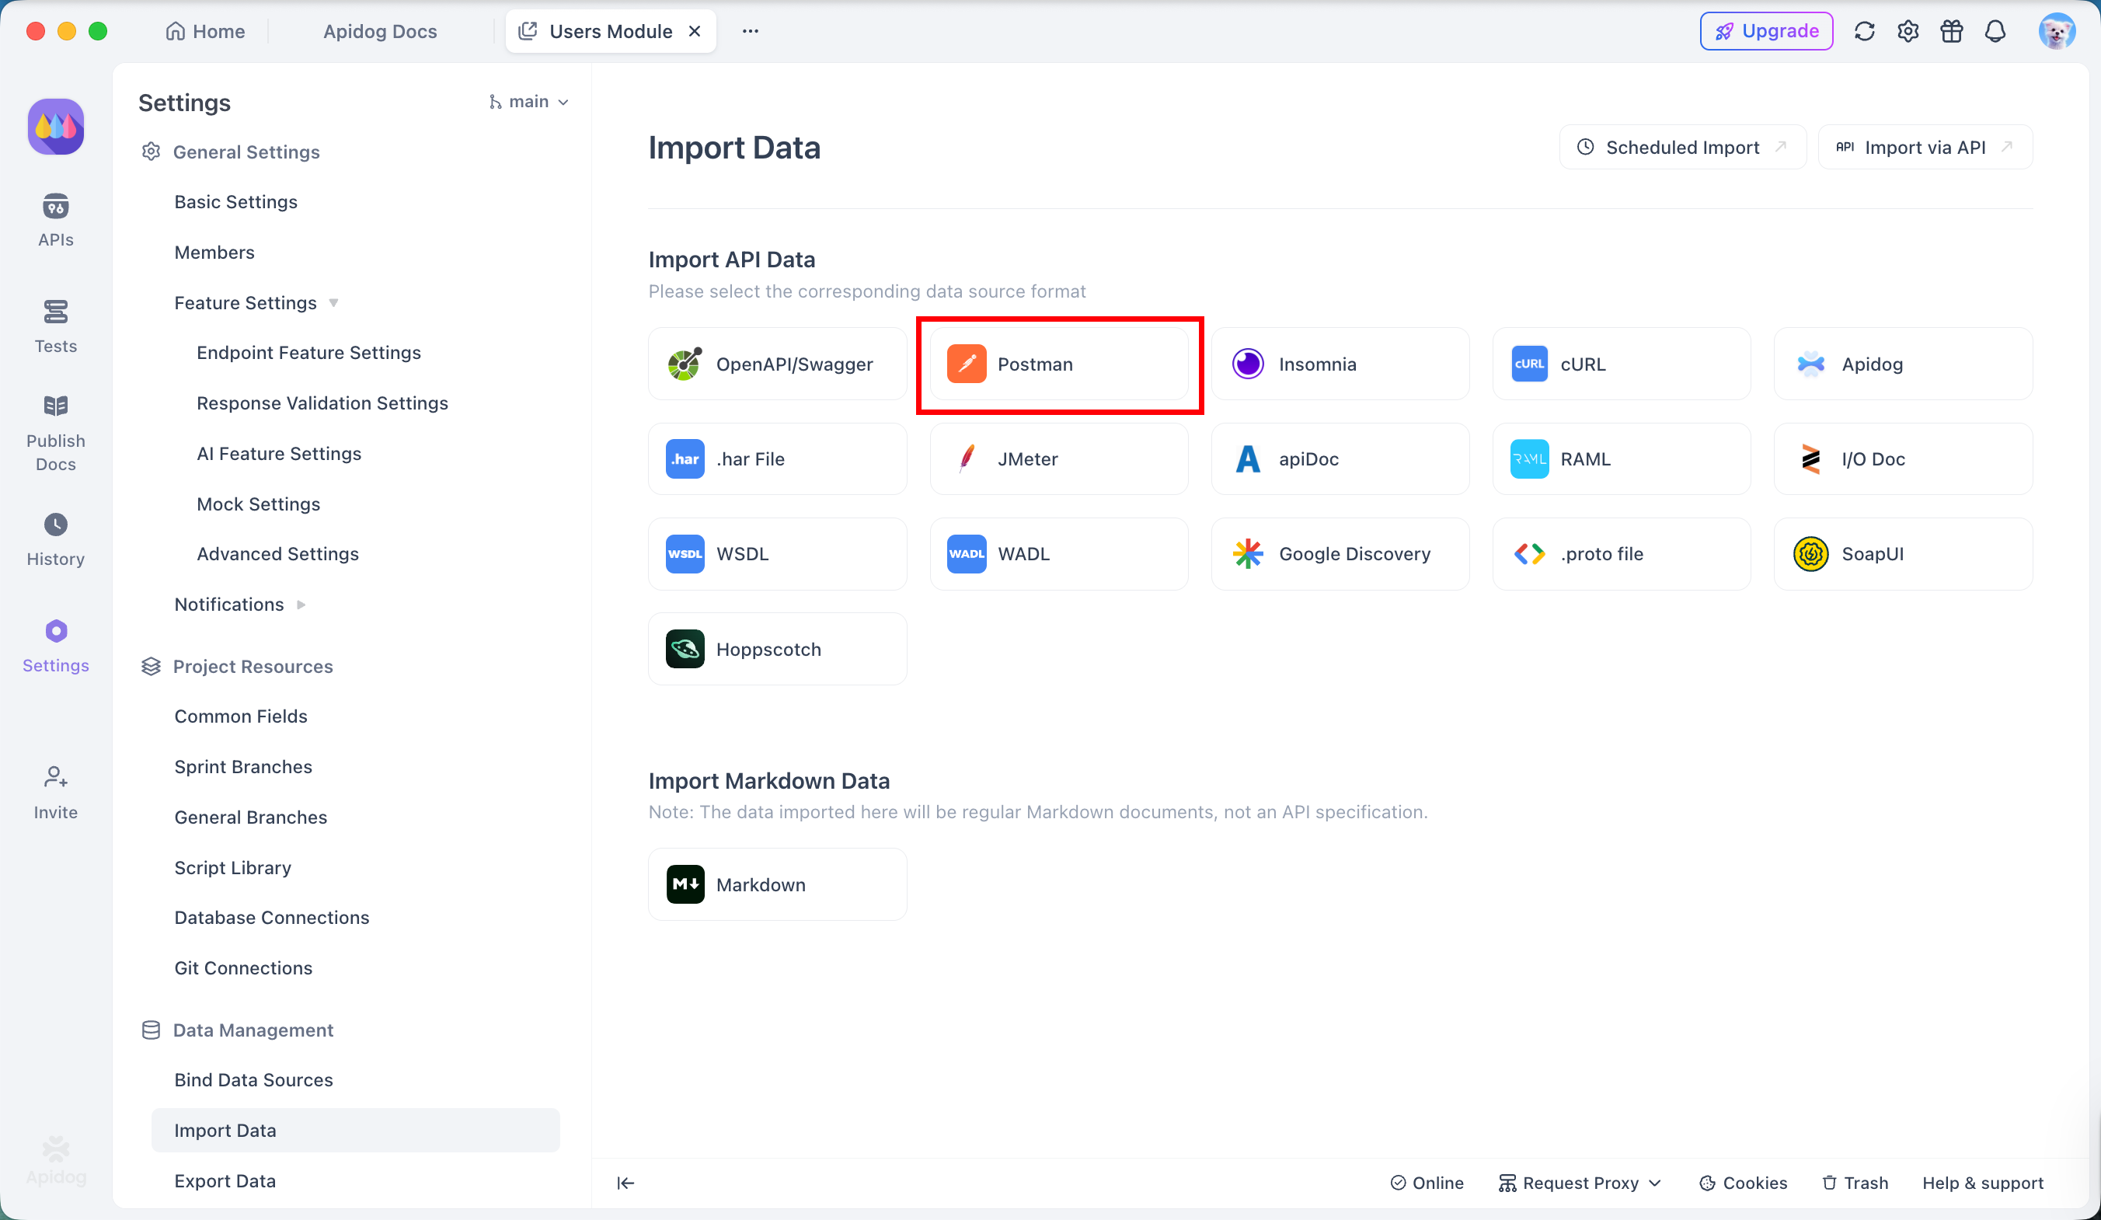Open the more tabs ellipsis menu

pyautogui.click(x=751, y=31)
